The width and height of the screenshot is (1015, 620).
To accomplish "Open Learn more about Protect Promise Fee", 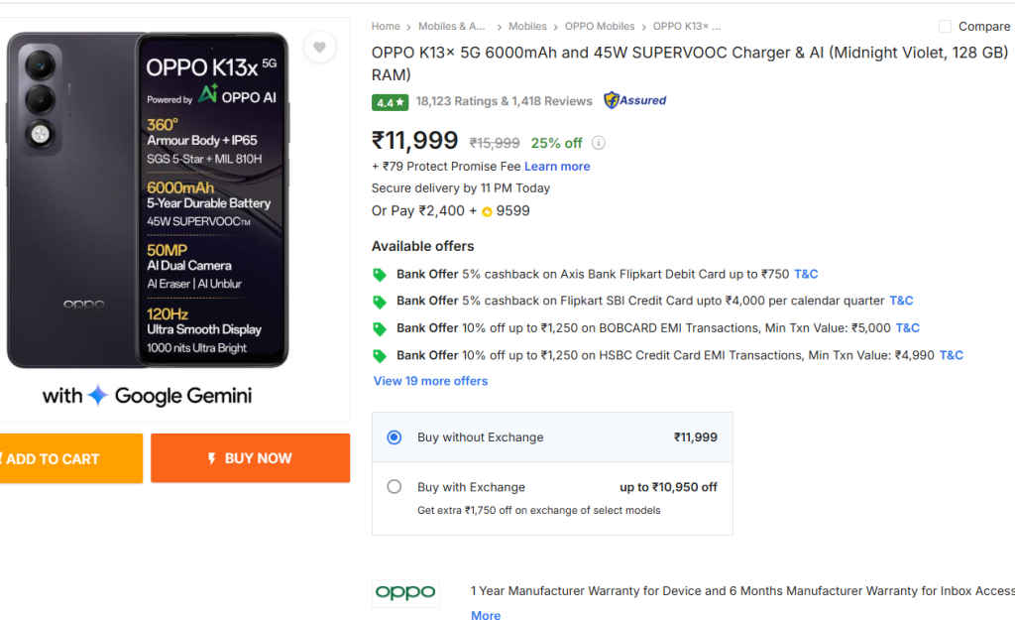I will [557, 166].
